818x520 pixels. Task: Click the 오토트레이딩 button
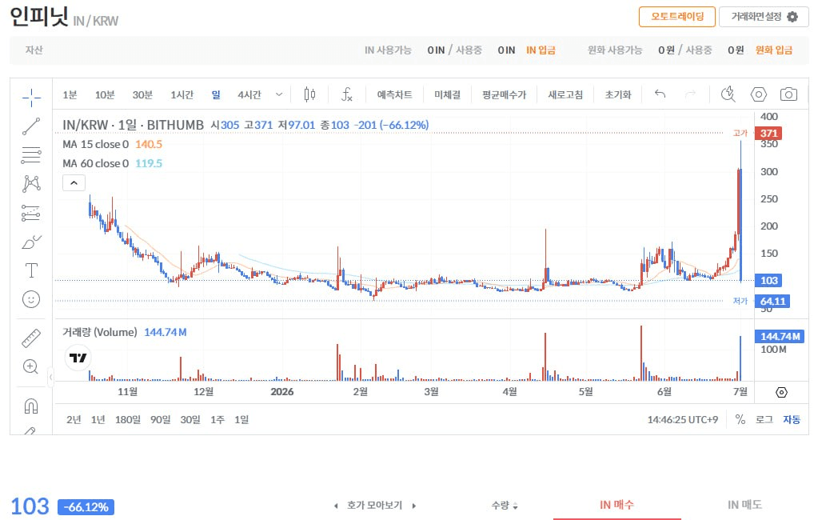(677, 17)
